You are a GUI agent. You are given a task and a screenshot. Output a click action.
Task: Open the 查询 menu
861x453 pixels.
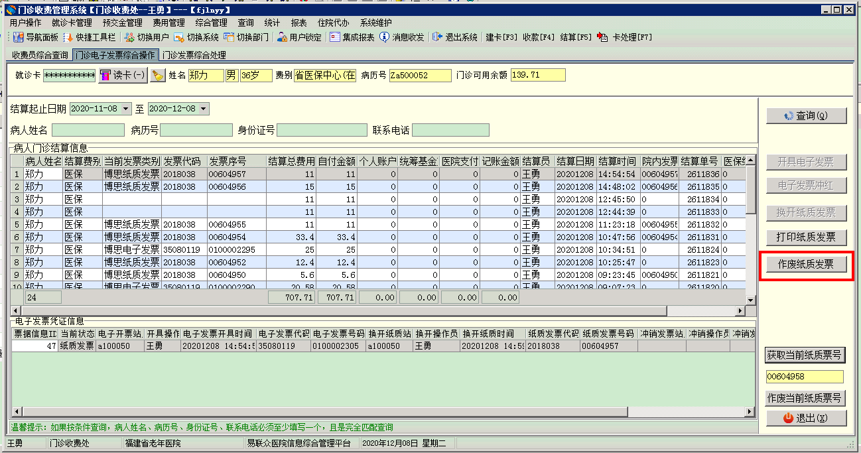tap(245, 23)
